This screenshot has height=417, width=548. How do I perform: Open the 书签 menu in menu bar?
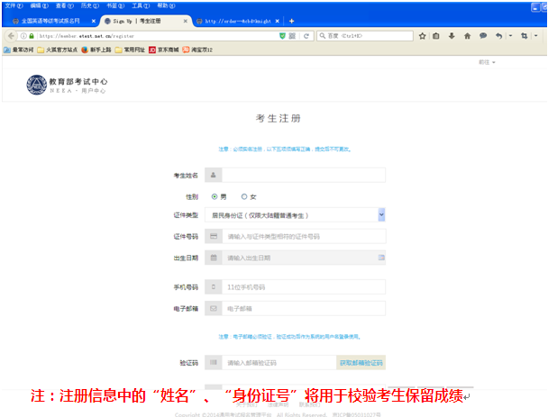click(113, 5)
